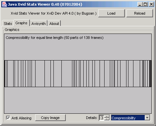The image size is (156, 126).
Task: Click the Reload button
Action: pos(140,13)
